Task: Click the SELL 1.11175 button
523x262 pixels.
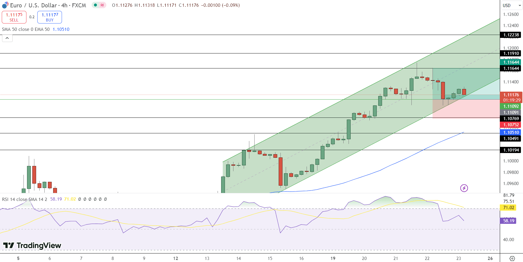Action: 14,17
